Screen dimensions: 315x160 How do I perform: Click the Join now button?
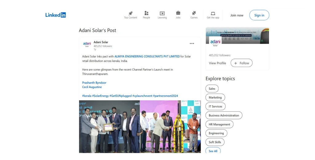coord(237,15)
